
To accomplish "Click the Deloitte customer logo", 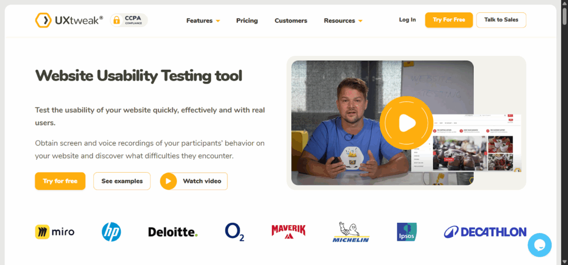I will [x=173, y=232].
